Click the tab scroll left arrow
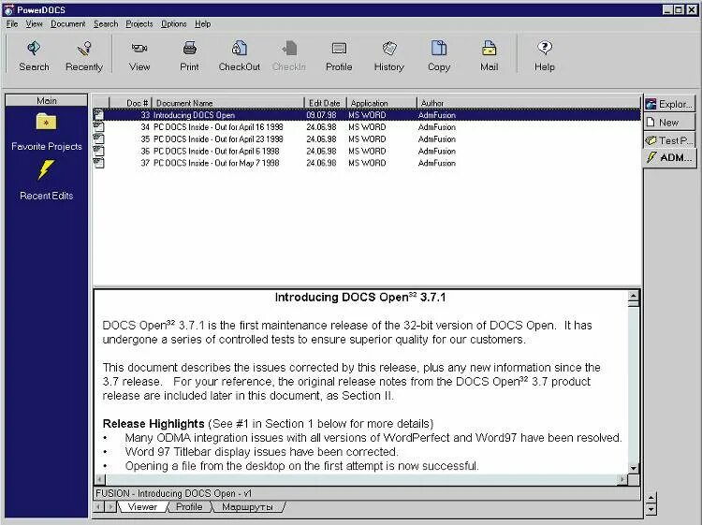Image resolution: width=702 pixels, height=525 pixels. coord(99,507)
